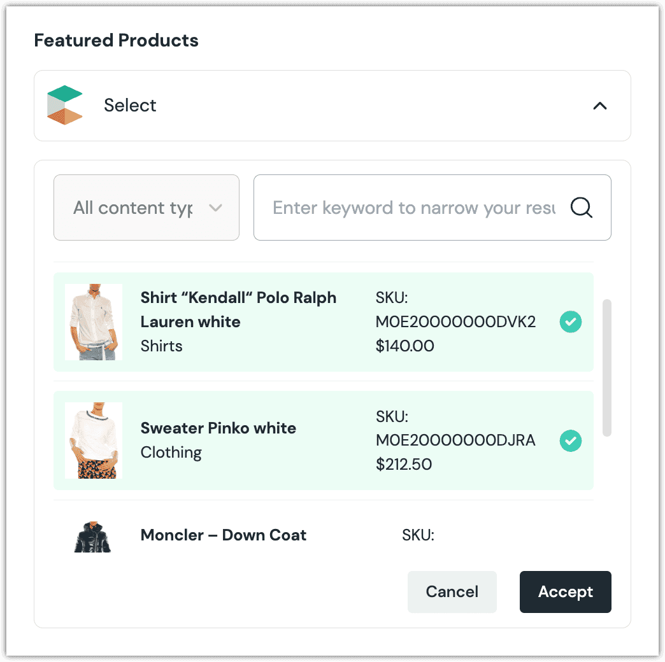Viewport: 665px width, 662px height.
Task: Deselect the green checkmark on the Kendall shirt
Action: tap(571, 321)
